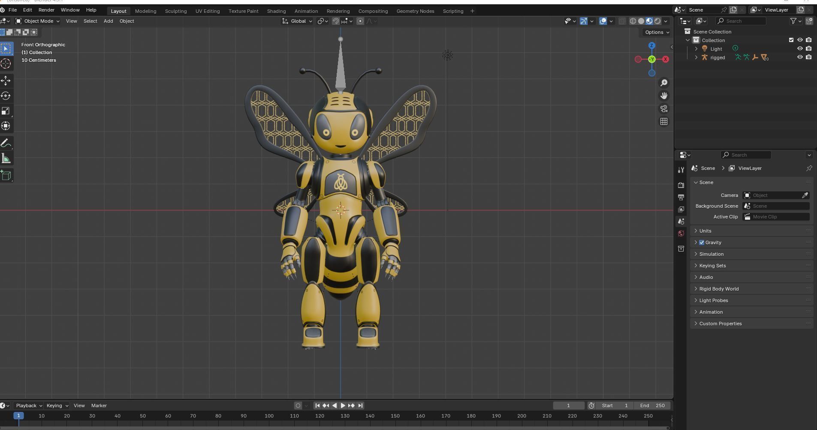Toggle auto keying record button
The image size is (817, 430).
pyautogui.click(x=298, y=406)
